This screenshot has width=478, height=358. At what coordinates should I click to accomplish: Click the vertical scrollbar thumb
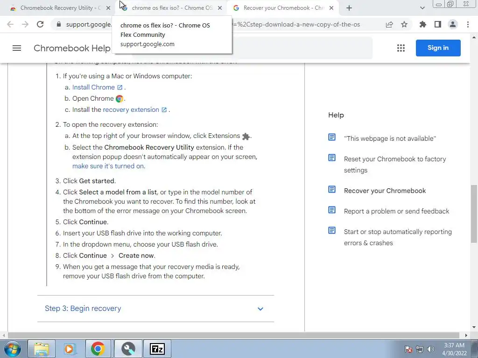point(474,213)
